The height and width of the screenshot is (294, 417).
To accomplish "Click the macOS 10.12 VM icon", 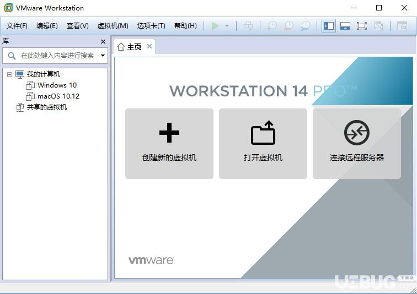I will 30,96.
